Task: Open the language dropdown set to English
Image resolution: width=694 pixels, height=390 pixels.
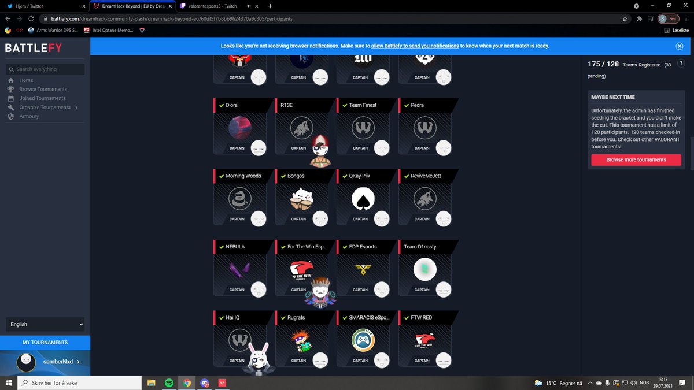Action: point(45,324)
